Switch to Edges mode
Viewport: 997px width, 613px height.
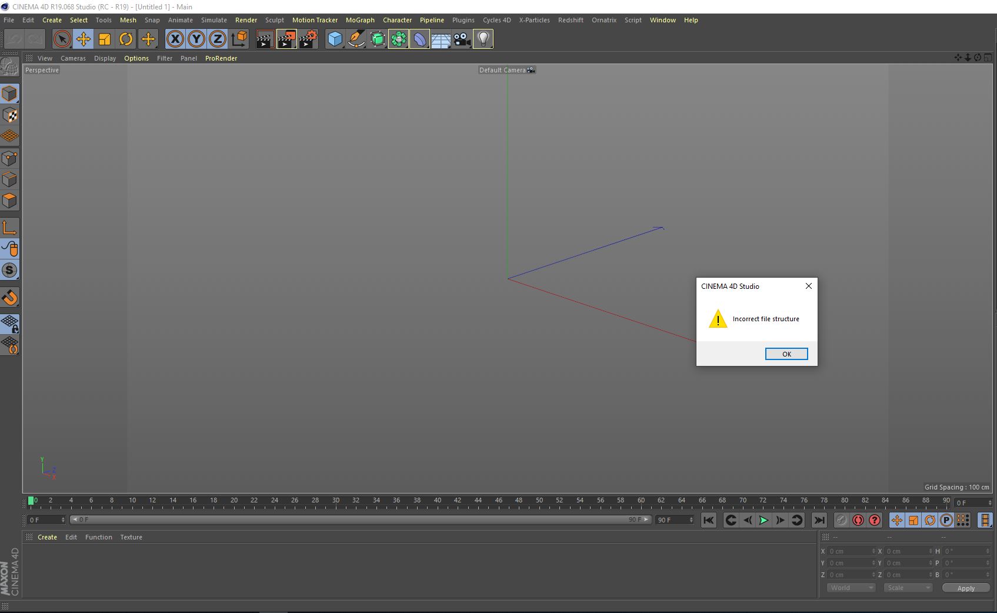[x=10, y=179]
